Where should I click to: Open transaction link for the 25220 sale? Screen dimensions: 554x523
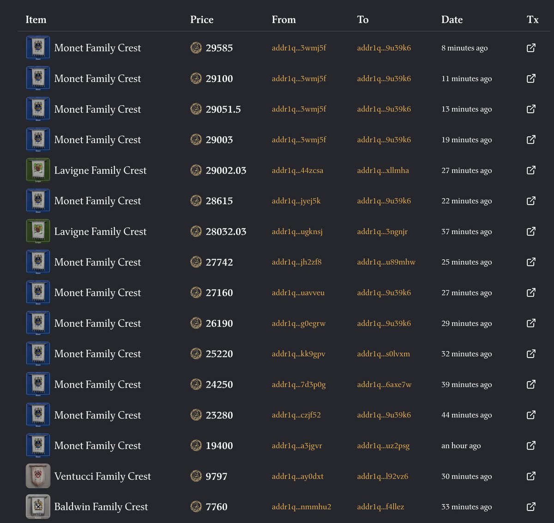coord(531,353)
